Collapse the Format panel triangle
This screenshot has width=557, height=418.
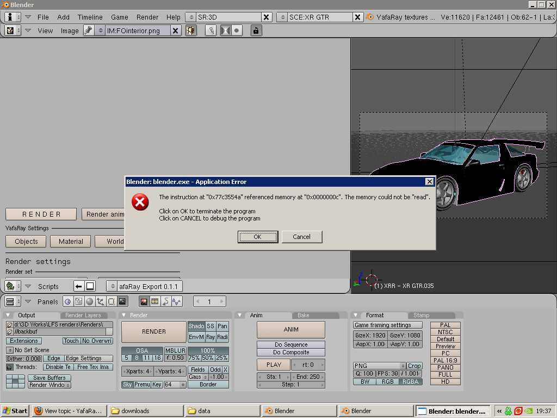pyautogui.click(x=355, y=315)
